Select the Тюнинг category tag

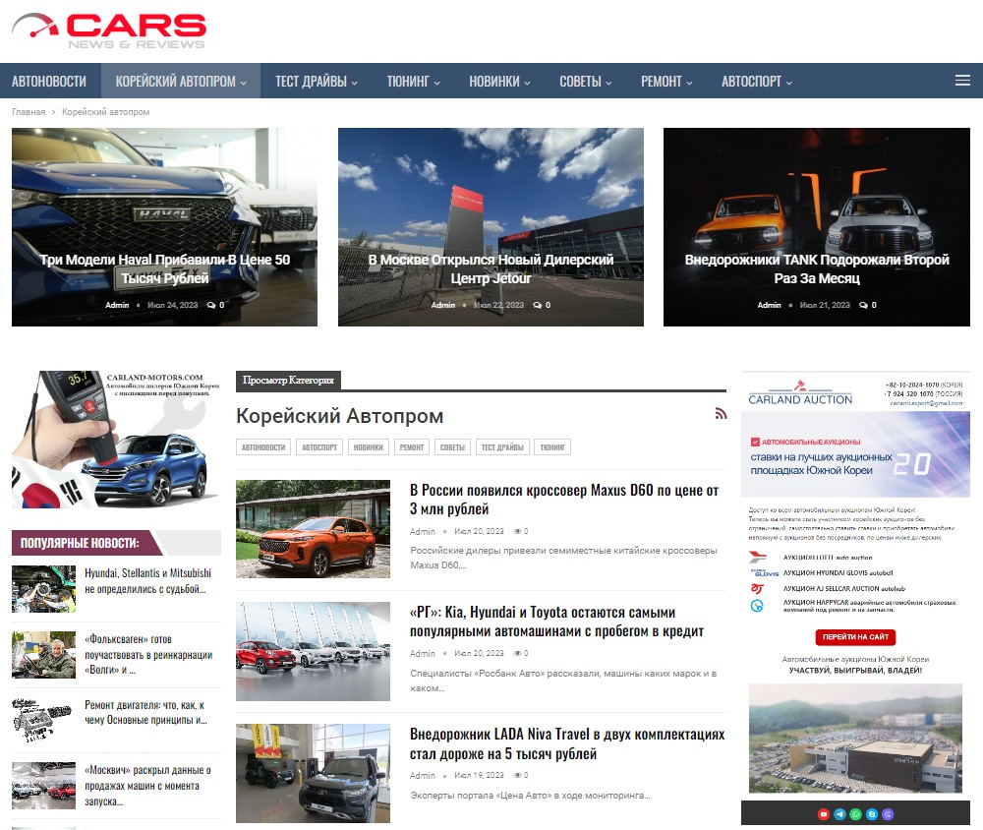pos(552,447)
